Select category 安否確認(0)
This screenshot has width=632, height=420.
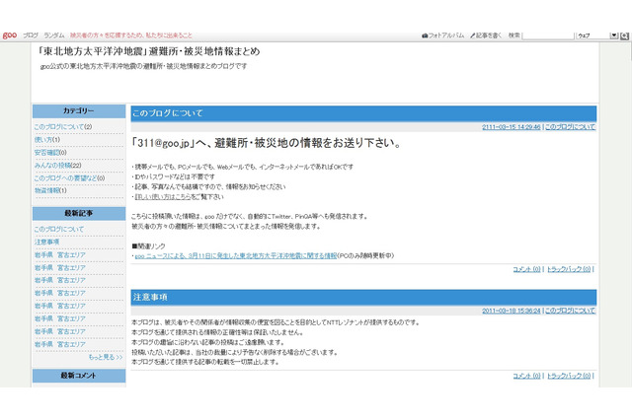tap(50, 153)
